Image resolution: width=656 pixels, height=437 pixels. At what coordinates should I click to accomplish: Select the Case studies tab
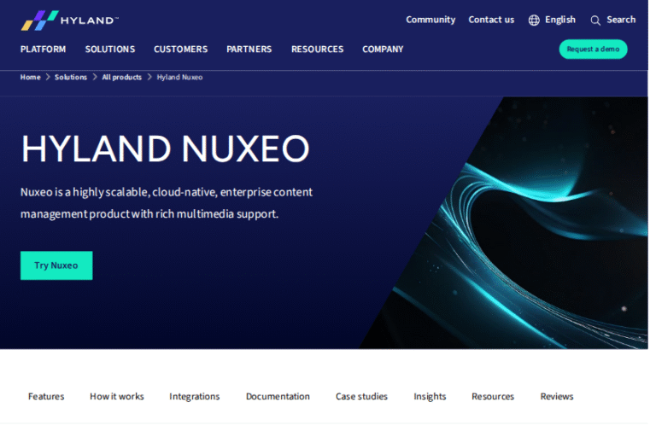(x=361, y=396)
